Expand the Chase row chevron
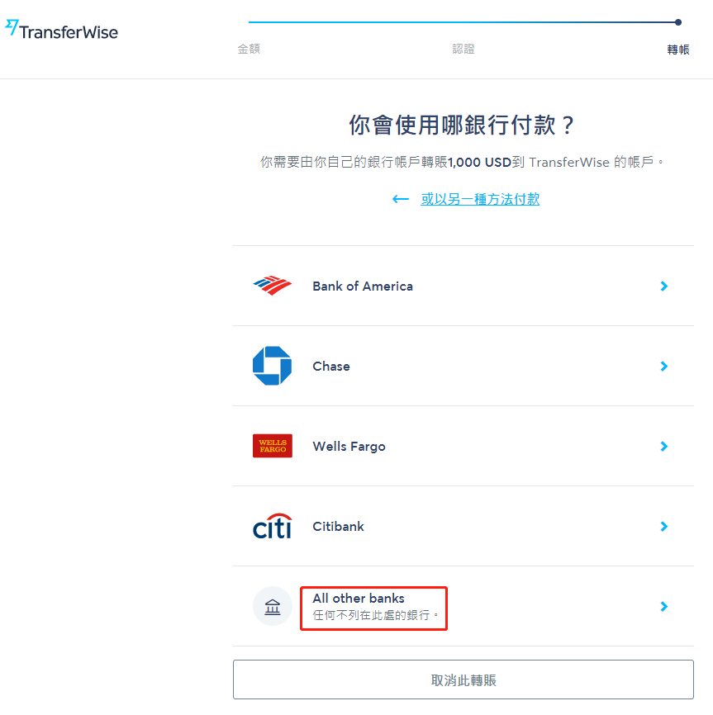Image resolution: width=713 pixels, height=715 pixels. (664, 366)
